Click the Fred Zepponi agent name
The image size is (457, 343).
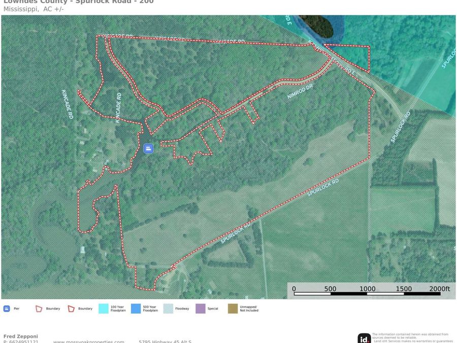[x=20, y=336]
